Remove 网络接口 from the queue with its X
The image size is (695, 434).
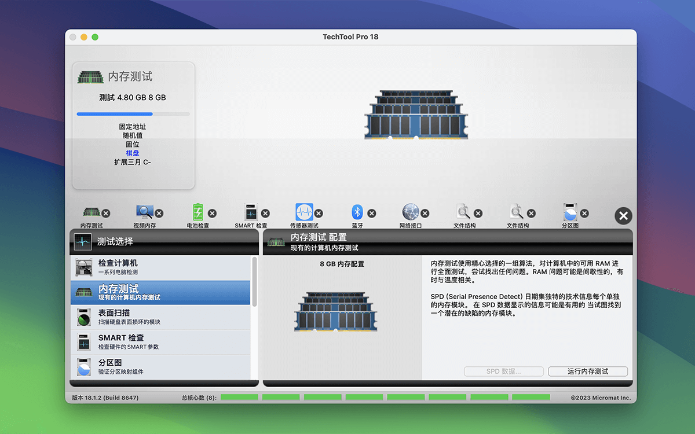[425, 214]
